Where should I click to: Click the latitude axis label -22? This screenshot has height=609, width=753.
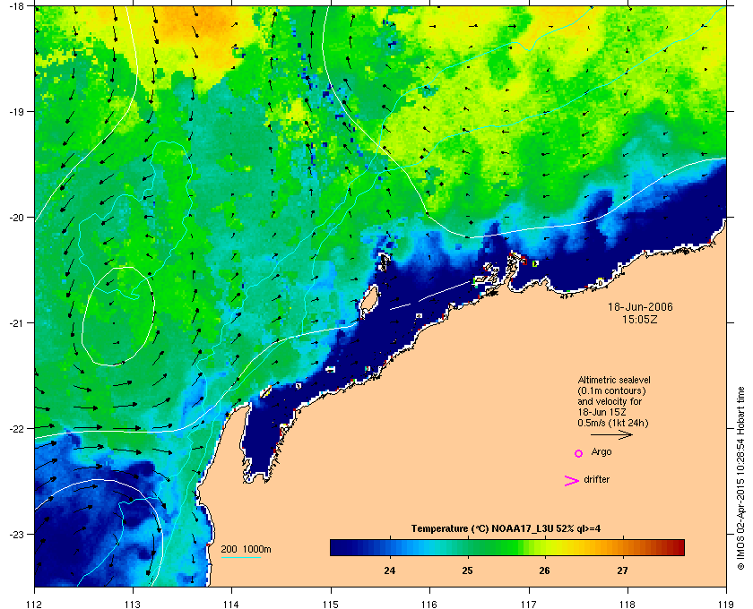click(x=16, y=428)
